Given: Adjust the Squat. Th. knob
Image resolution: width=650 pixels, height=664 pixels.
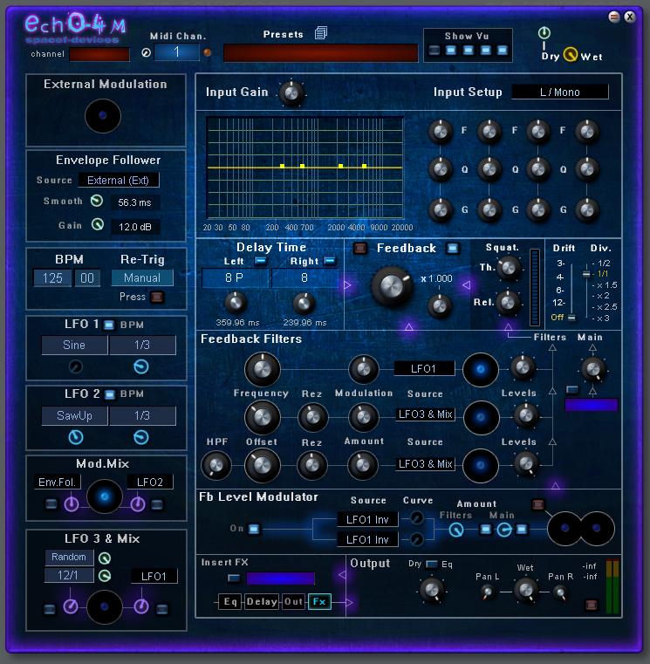Looking at the screenshot, I should tap(508, 267).
